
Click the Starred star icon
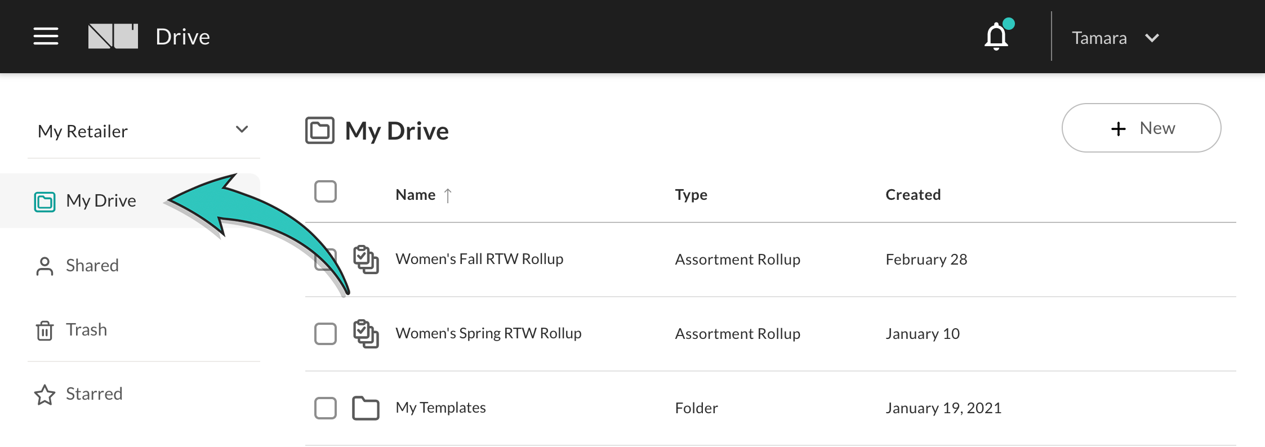[44, 395]
